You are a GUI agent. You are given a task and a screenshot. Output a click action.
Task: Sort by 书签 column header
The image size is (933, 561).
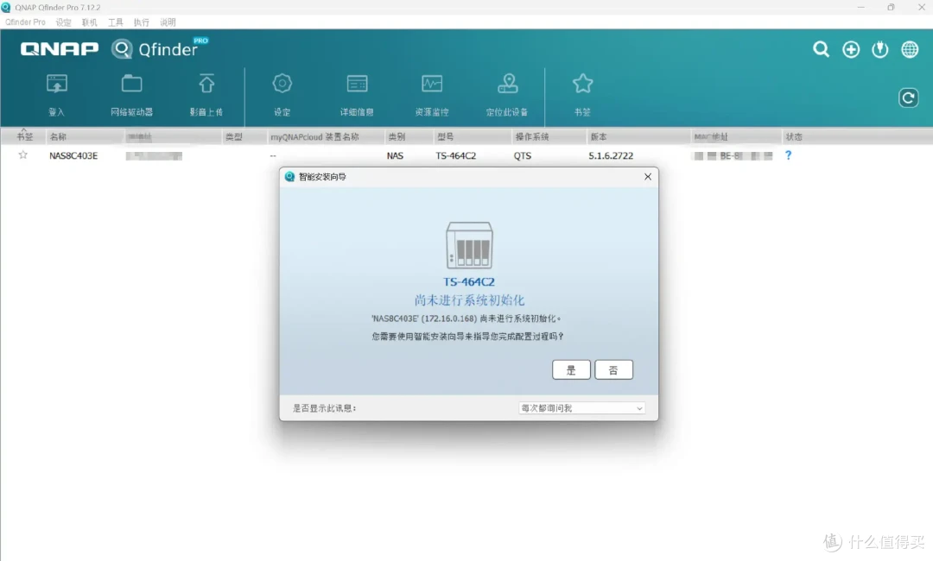pos(24,136)
